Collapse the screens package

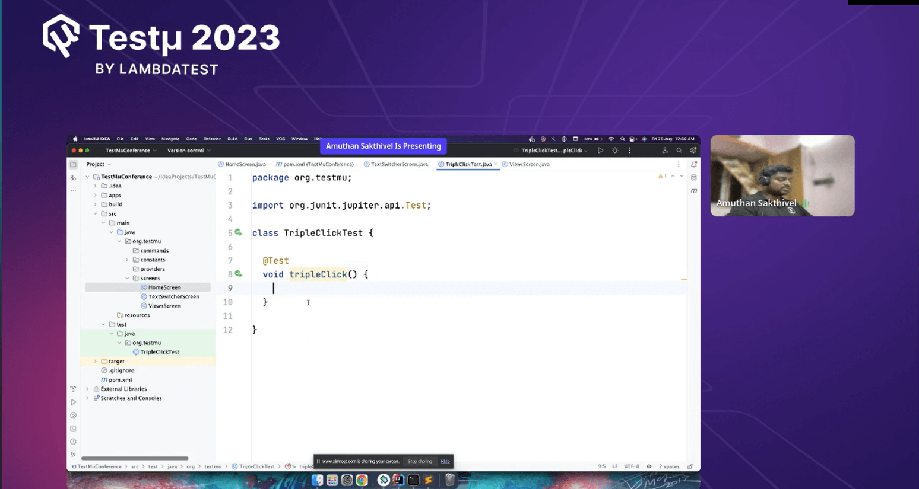point(127,278)
